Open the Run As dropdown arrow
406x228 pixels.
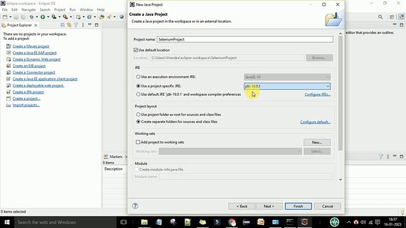[48, 17]
